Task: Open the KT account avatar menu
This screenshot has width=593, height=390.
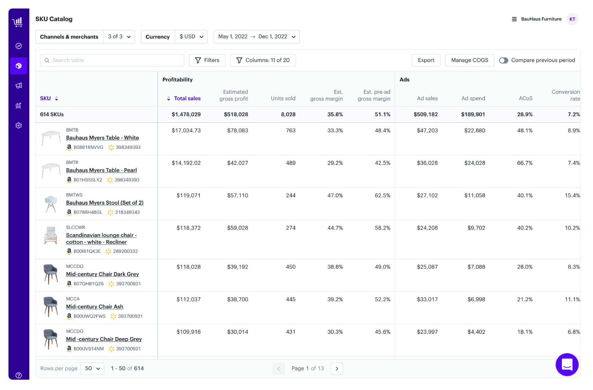Action: 572,19
